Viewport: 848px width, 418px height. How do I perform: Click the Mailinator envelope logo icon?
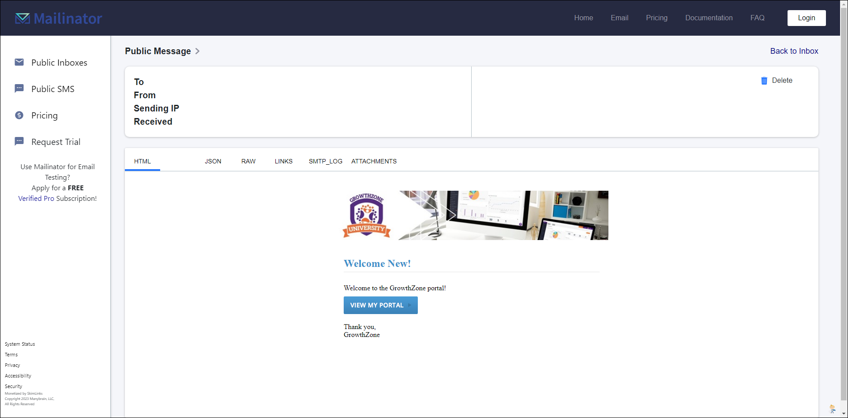pos(23,18)
